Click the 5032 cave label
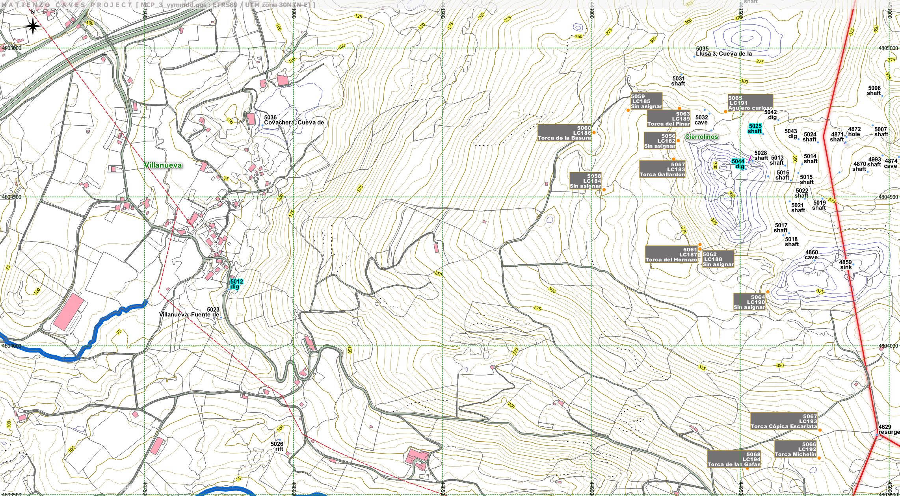This screenshot has width=900, height=496. point(701,120)
